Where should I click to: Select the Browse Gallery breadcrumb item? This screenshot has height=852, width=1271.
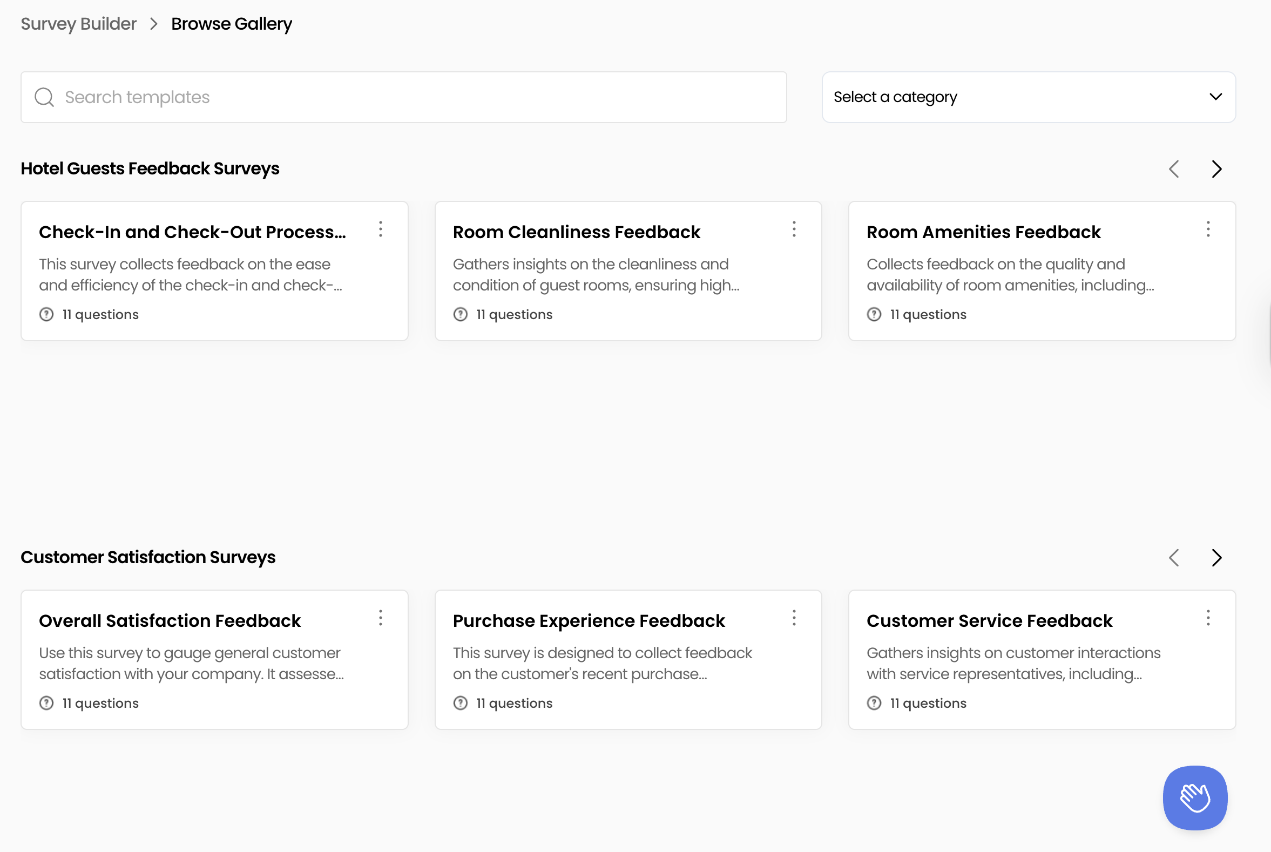point(231,23)
